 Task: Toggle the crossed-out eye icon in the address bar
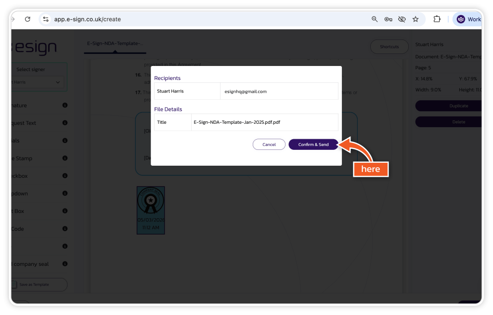click(x=402, y=19)
